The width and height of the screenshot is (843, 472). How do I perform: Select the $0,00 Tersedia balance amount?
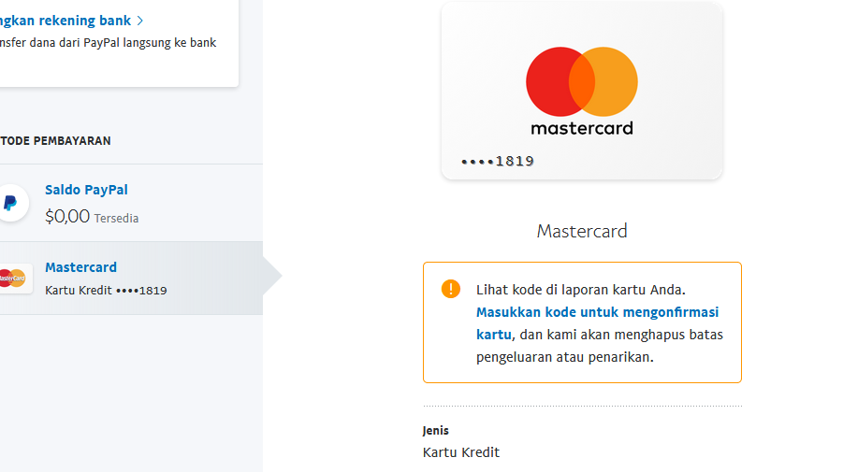92,217
